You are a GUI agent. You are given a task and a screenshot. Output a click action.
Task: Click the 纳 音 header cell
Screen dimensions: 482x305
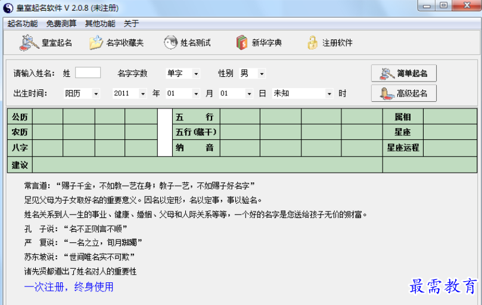coord(196,148)
